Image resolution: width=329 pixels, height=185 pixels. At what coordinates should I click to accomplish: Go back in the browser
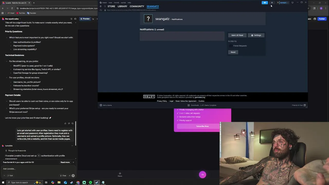tap(3, 8)
